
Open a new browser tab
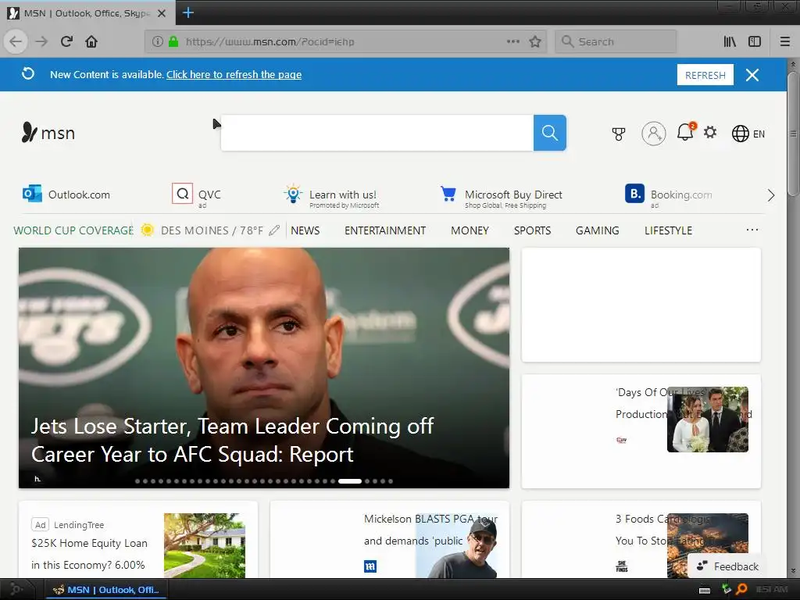point(187,12)
